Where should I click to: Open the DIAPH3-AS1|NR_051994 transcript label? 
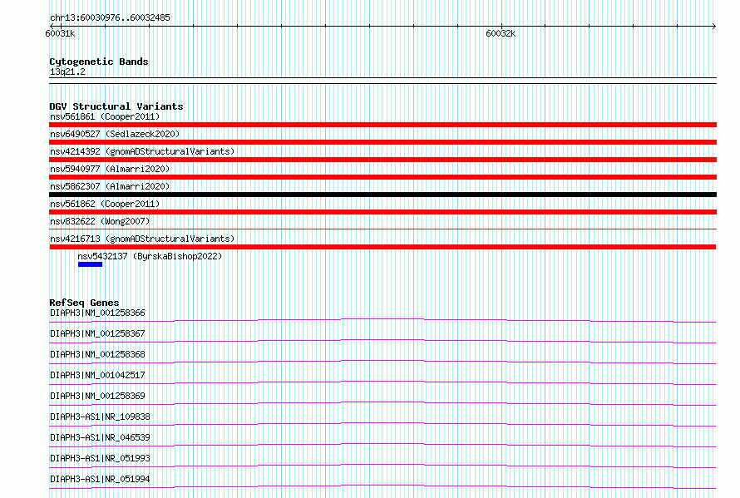(x=100, y=479)
